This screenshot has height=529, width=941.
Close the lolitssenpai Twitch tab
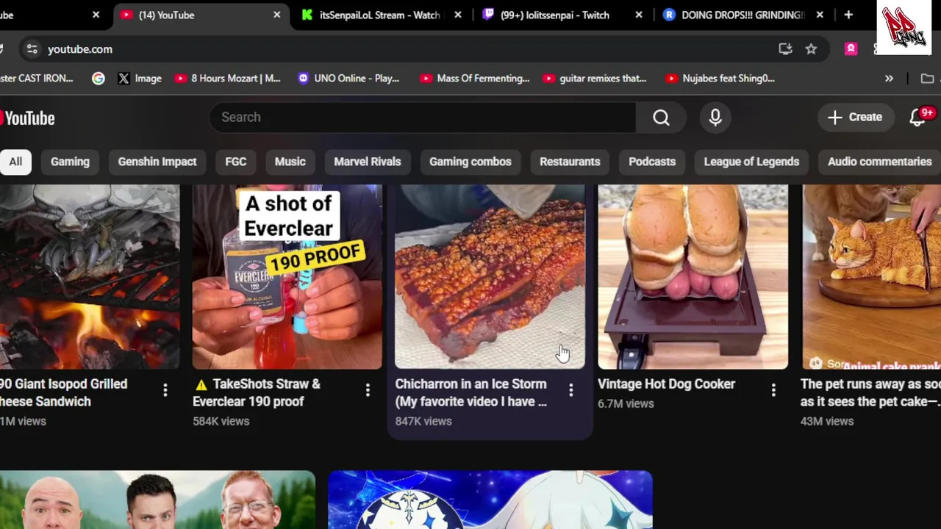tap(639, 15)
